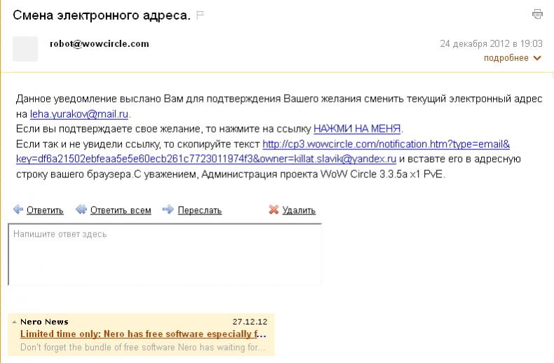Click the red X delete icon

click(x=273, y=210)
